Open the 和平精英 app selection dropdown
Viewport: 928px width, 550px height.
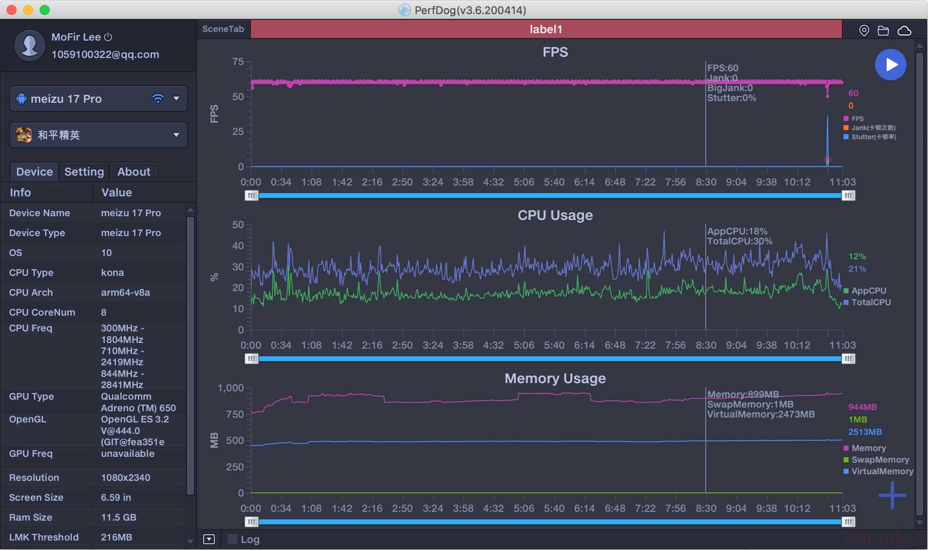pos(99,135)
